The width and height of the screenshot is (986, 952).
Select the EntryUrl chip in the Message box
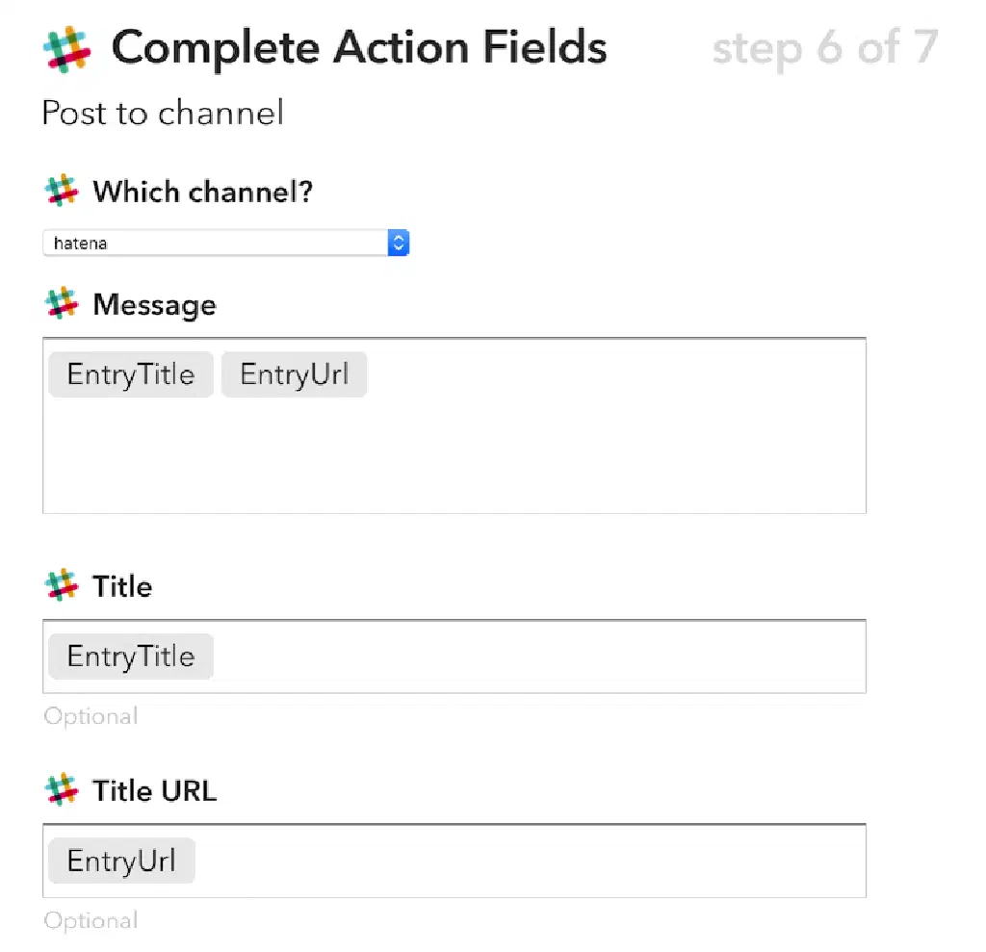point(294,374)
